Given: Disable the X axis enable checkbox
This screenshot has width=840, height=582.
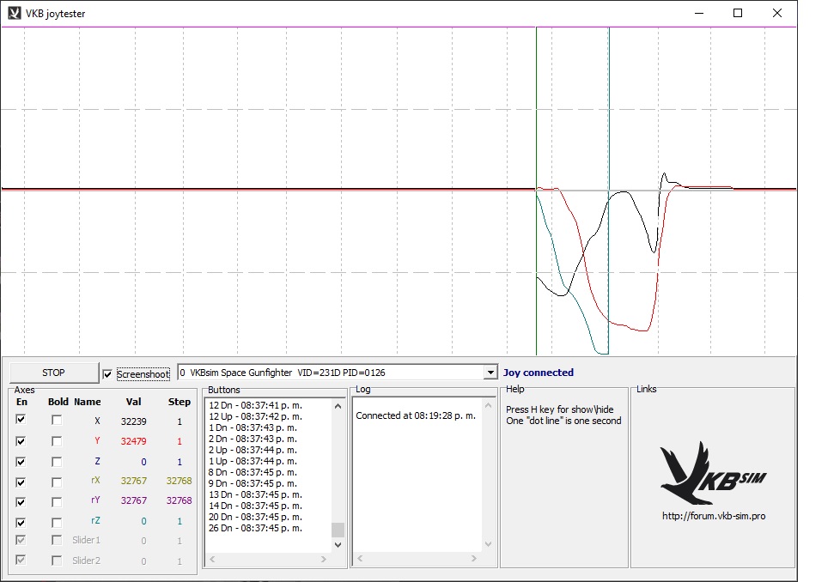Looking at the screenshot, I should (x=21, y=420).
